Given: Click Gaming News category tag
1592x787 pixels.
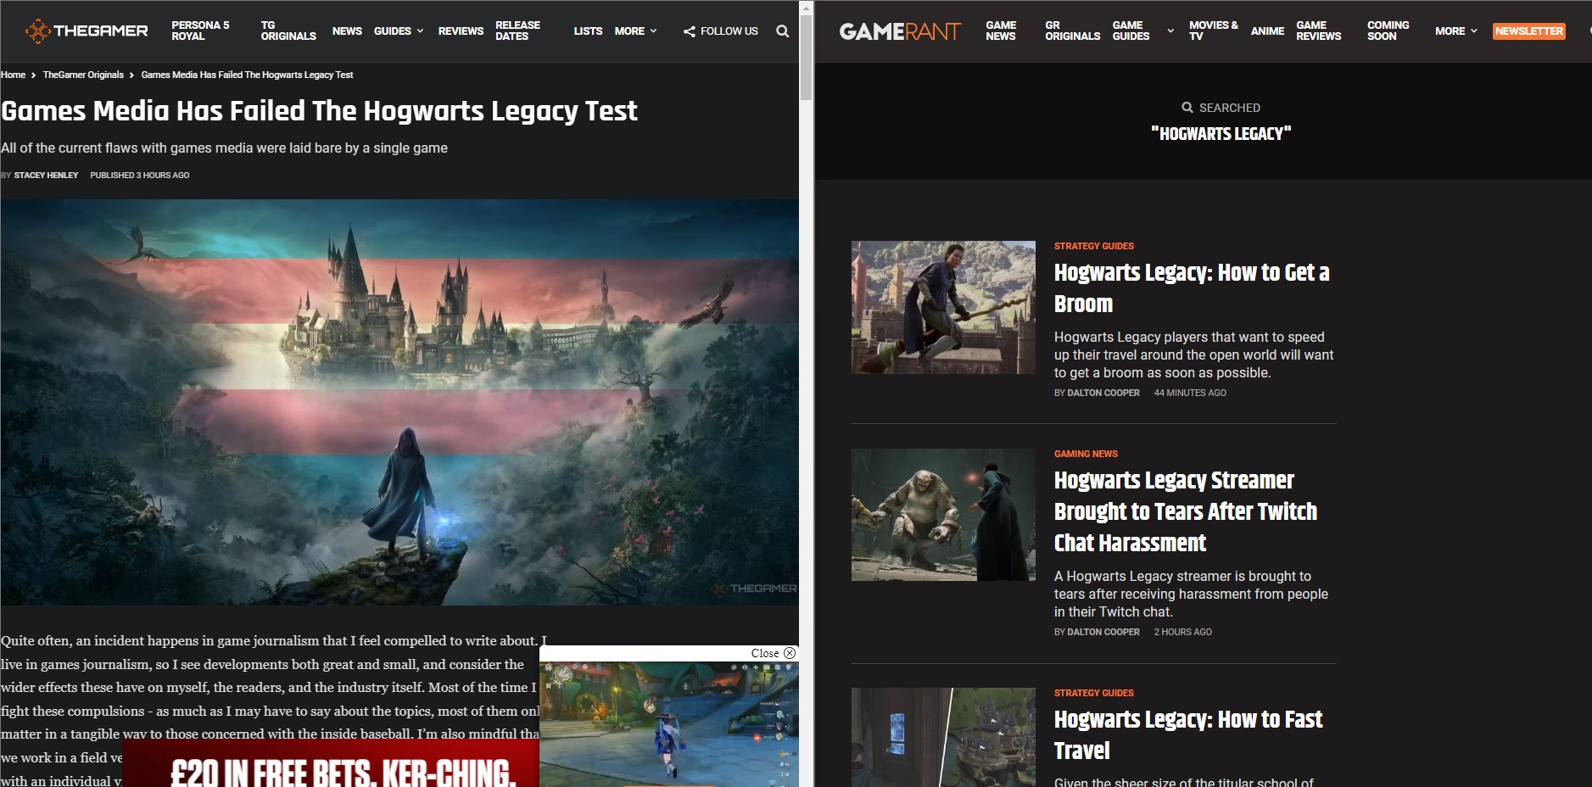Looking at the screenshot, I should 1086,454.
